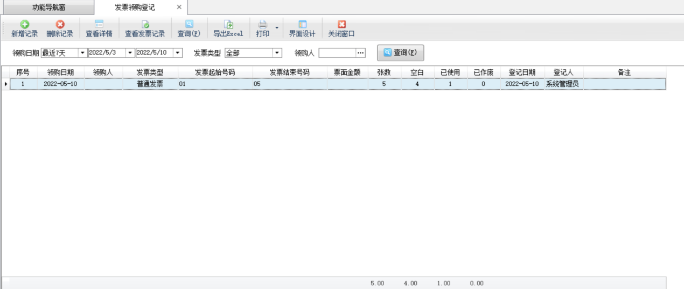This screenshot has height=289, width=684.
Task: Click the 删除记录 delete record icon
Action: pyautogui.click(x=60, y=25)
